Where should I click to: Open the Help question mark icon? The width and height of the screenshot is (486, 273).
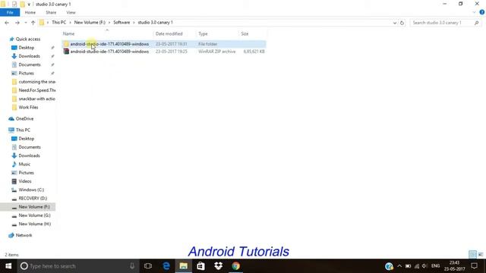coord(481,12)
